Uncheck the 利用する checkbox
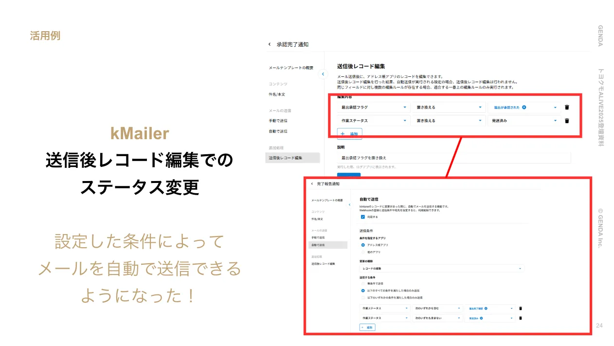The width and height of the screenshot is (614, 346). click(362, 217)
